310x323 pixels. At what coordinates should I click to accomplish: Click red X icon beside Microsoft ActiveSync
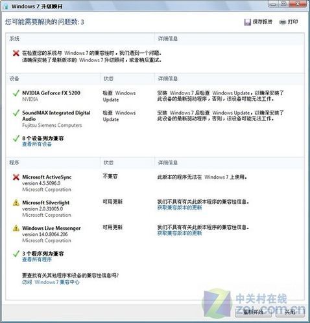[16, 177]
